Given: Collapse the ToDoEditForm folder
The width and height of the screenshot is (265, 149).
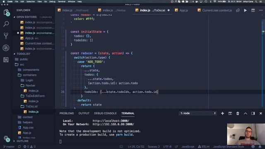Looking at the screenshot, I should pyautogui.click(x=35, y=96).
